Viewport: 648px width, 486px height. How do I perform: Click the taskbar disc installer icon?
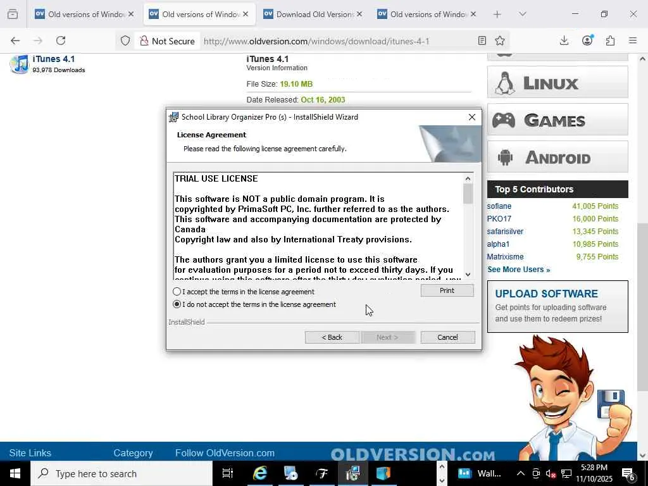[x=291, y=473]
